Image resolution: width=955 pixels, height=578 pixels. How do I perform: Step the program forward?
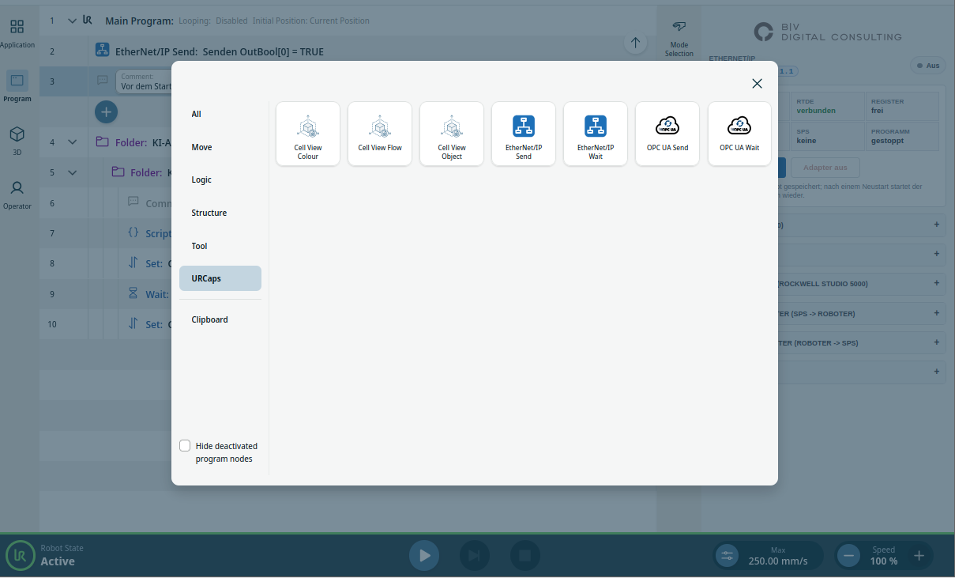click(x=475, y=556)
